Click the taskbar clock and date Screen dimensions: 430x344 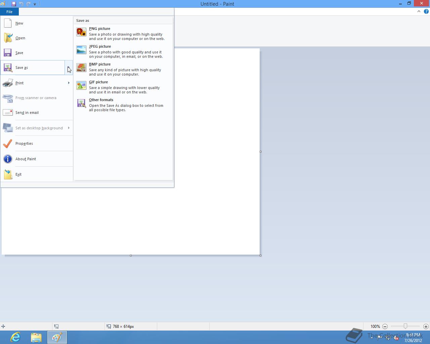413,338
